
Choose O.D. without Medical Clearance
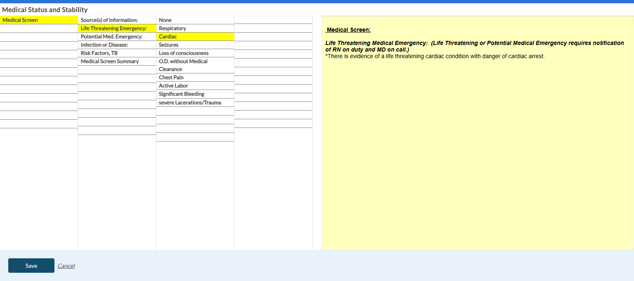(195, 65)
